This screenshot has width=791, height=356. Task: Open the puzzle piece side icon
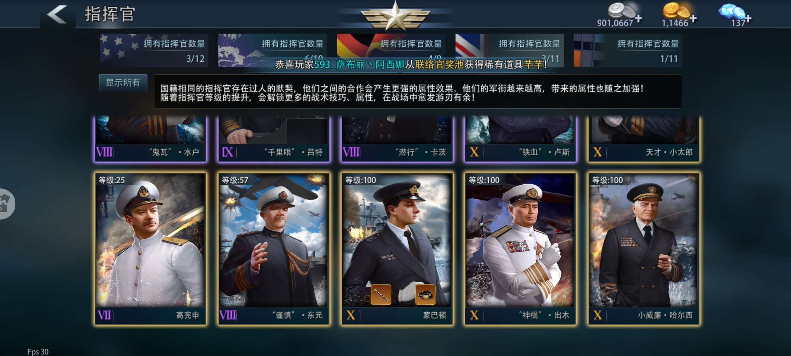pyautogui.click(x=6, y=204)
